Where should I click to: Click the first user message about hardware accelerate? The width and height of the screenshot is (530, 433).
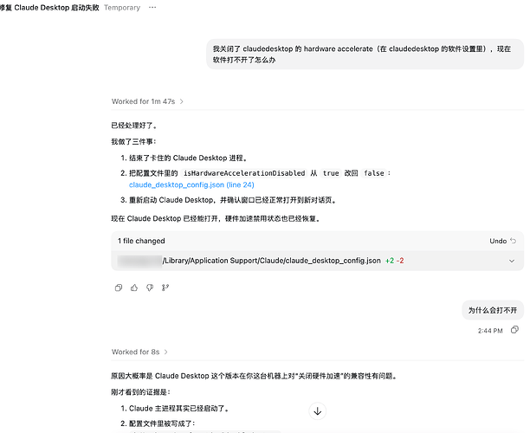tap(365, 54)
